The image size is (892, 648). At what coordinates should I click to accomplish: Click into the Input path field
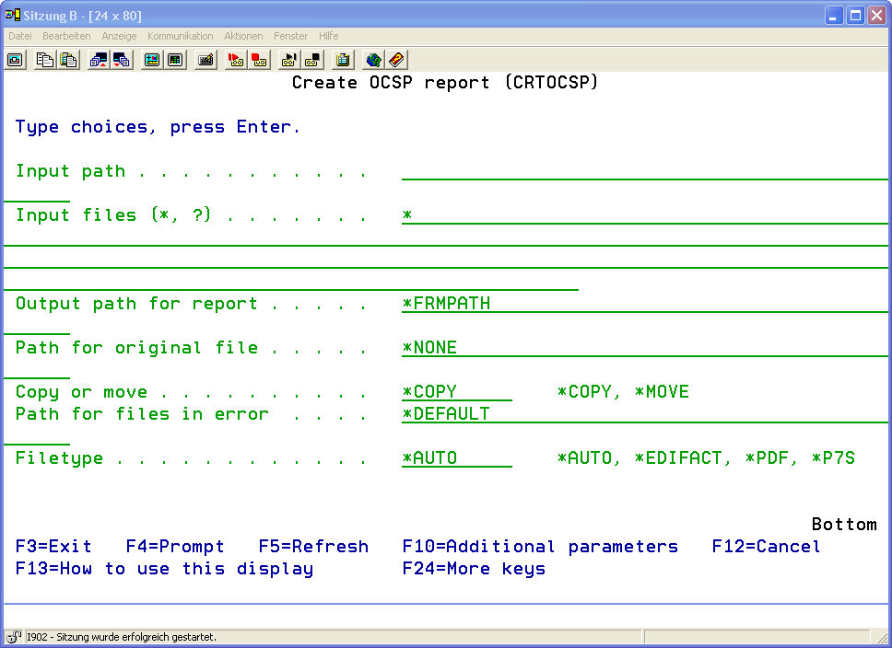[643, 171]
